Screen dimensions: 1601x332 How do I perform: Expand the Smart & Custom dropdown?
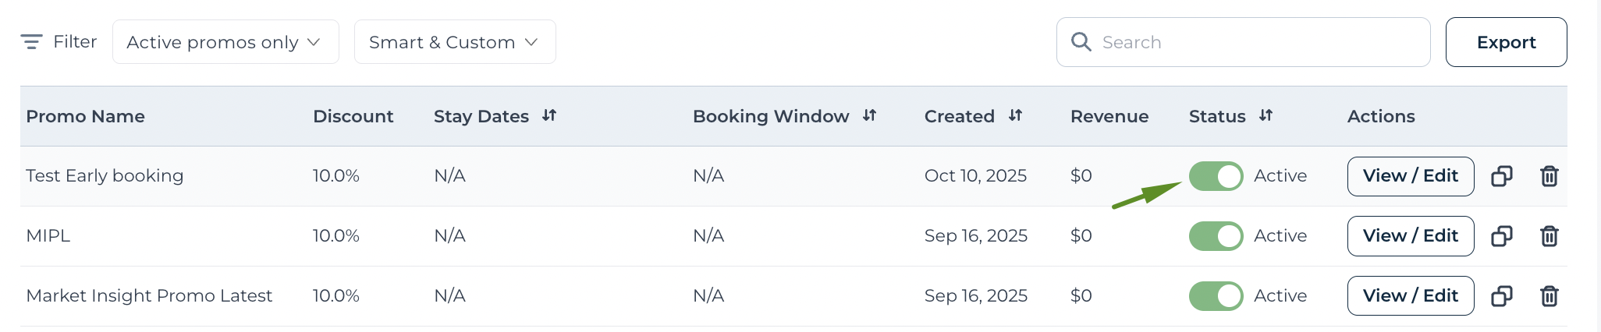pos(455,42)
